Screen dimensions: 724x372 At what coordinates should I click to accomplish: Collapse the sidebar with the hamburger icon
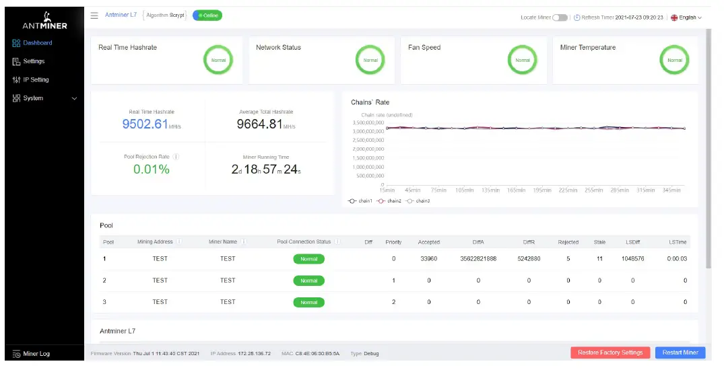94,15
